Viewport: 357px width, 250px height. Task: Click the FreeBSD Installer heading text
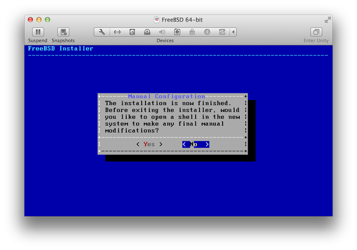click(x=61, y=48)
